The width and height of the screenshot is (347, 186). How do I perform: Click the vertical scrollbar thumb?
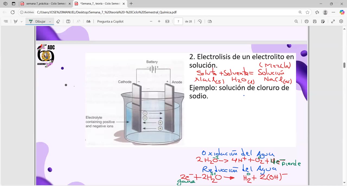(x=345, y=65)
